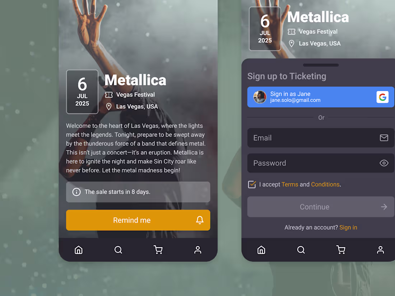Open shopping cart on the right phone
The image size is (395, 296).
click(x=340, y=250)
